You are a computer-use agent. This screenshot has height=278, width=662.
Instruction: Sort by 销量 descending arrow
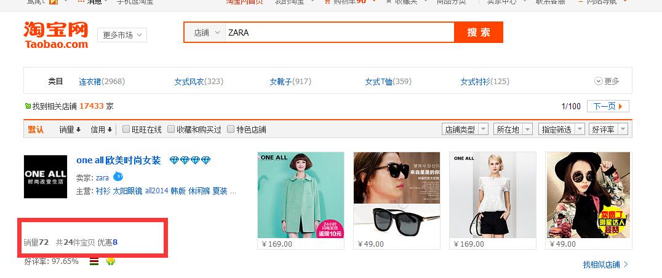[x=78, y=129]
